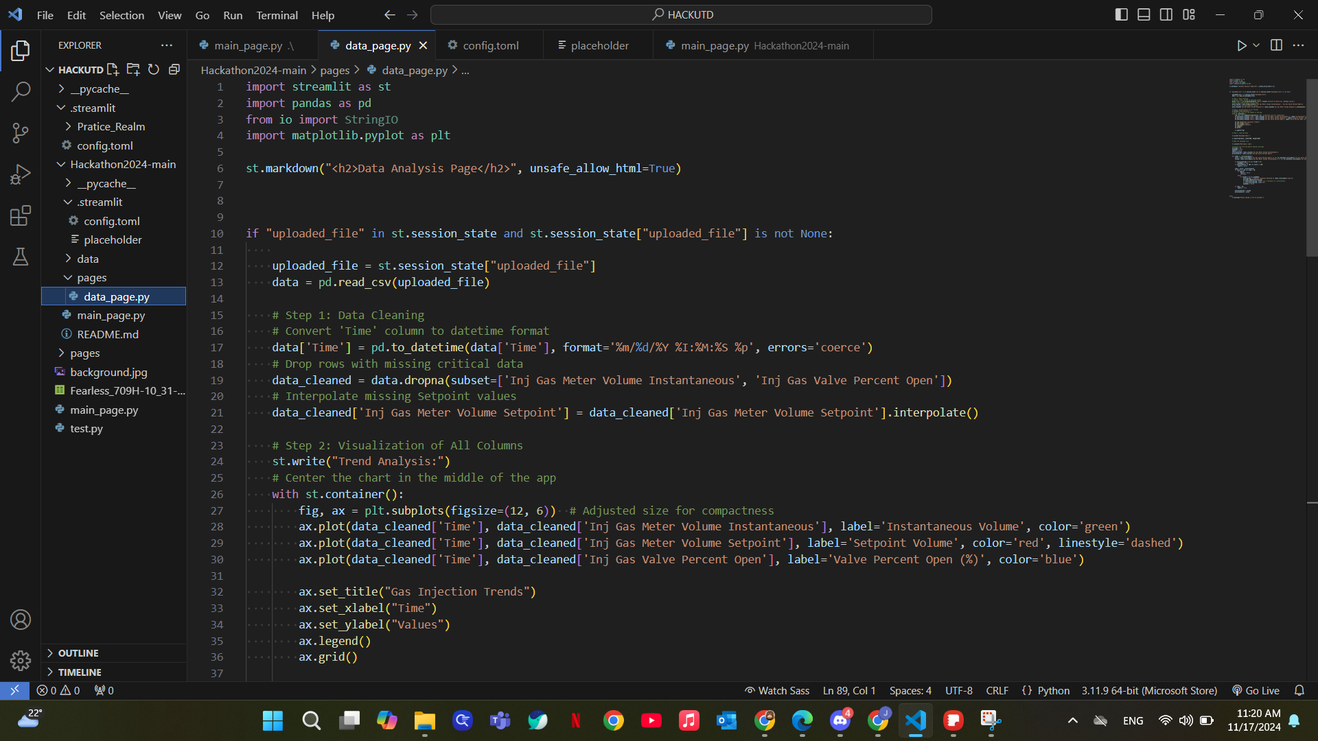Click the New File icon in Explorer
Screen dimensions: 1318x741
(x=113, y=69)
